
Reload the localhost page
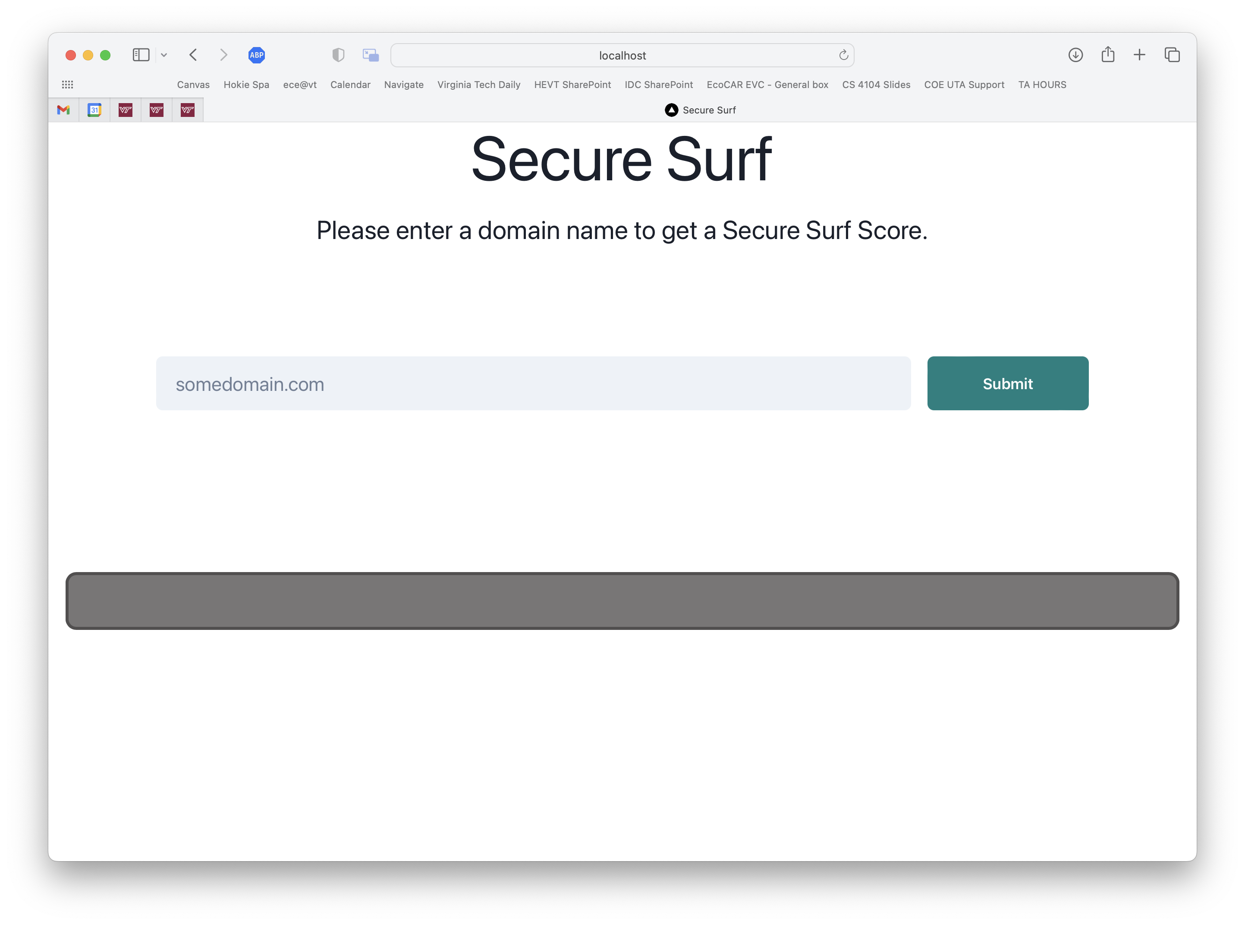coord(844,55)
